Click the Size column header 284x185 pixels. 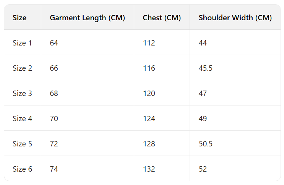pyautogui.click(x=19, y=18)
